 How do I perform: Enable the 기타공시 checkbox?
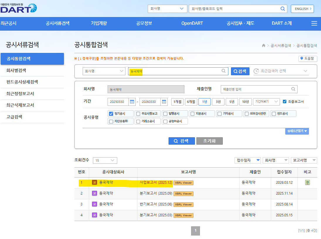pyautogui.click(x=220, y=113)
